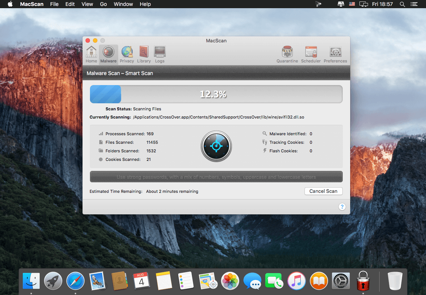Image resolution: width=426 pixels, height=295 pixels.
Task: Click the Cancel Scan button
Action: [323, 191]
